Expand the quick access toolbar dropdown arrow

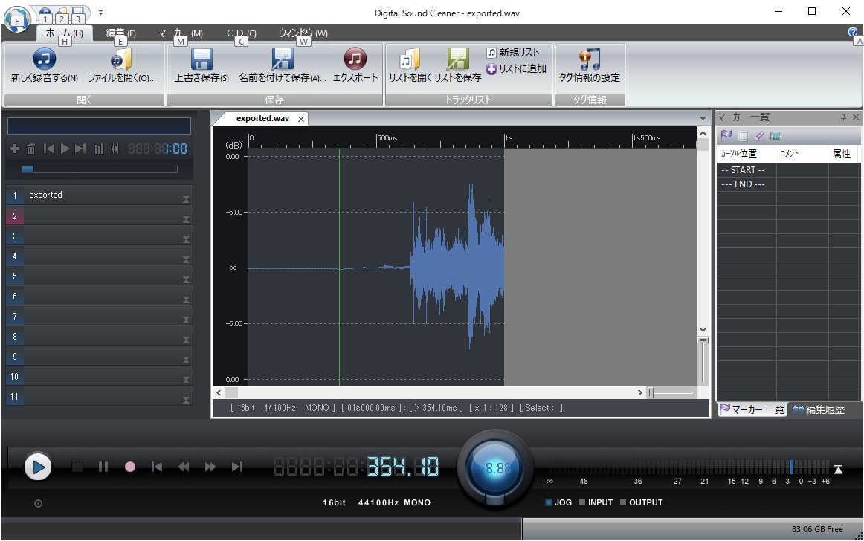click(x=101, y=13)
